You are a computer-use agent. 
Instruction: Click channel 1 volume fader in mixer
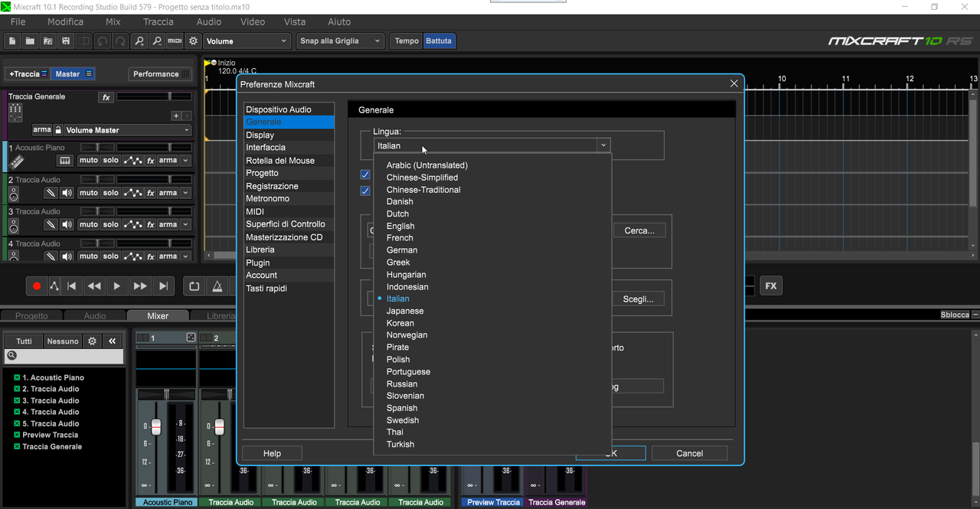click(x=156, y=426)
